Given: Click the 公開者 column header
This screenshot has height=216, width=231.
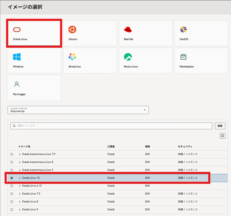Looking at the screenshot, I should [x=111, y=147].
